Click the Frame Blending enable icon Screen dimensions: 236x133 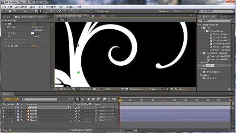(93, 99)
